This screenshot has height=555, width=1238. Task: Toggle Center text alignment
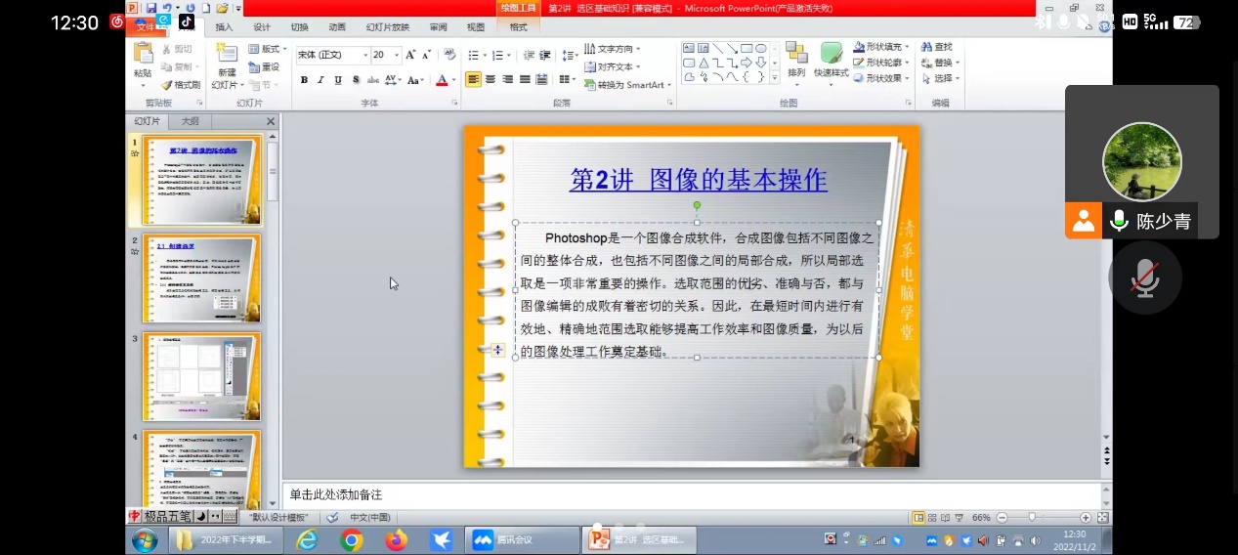(491, 79)
